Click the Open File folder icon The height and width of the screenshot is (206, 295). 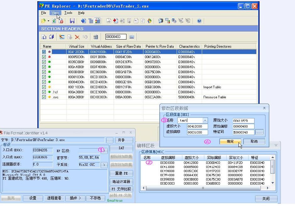point(43,21)
